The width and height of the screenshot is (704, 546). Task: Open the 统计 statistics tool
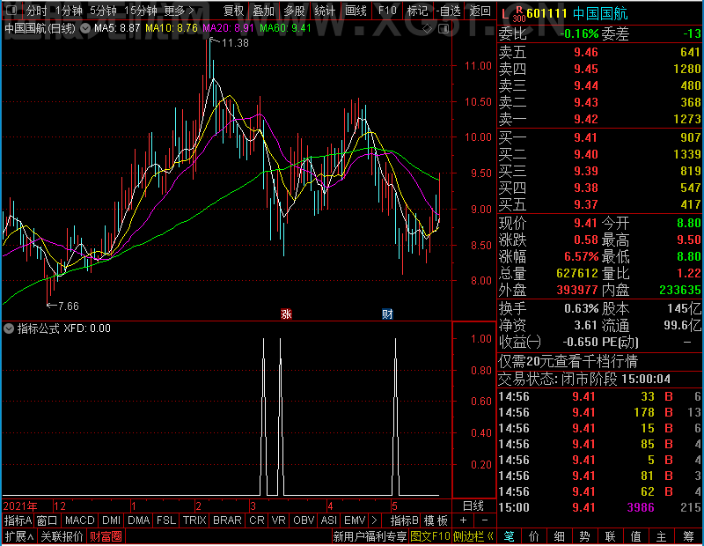(x=325, y=11)
